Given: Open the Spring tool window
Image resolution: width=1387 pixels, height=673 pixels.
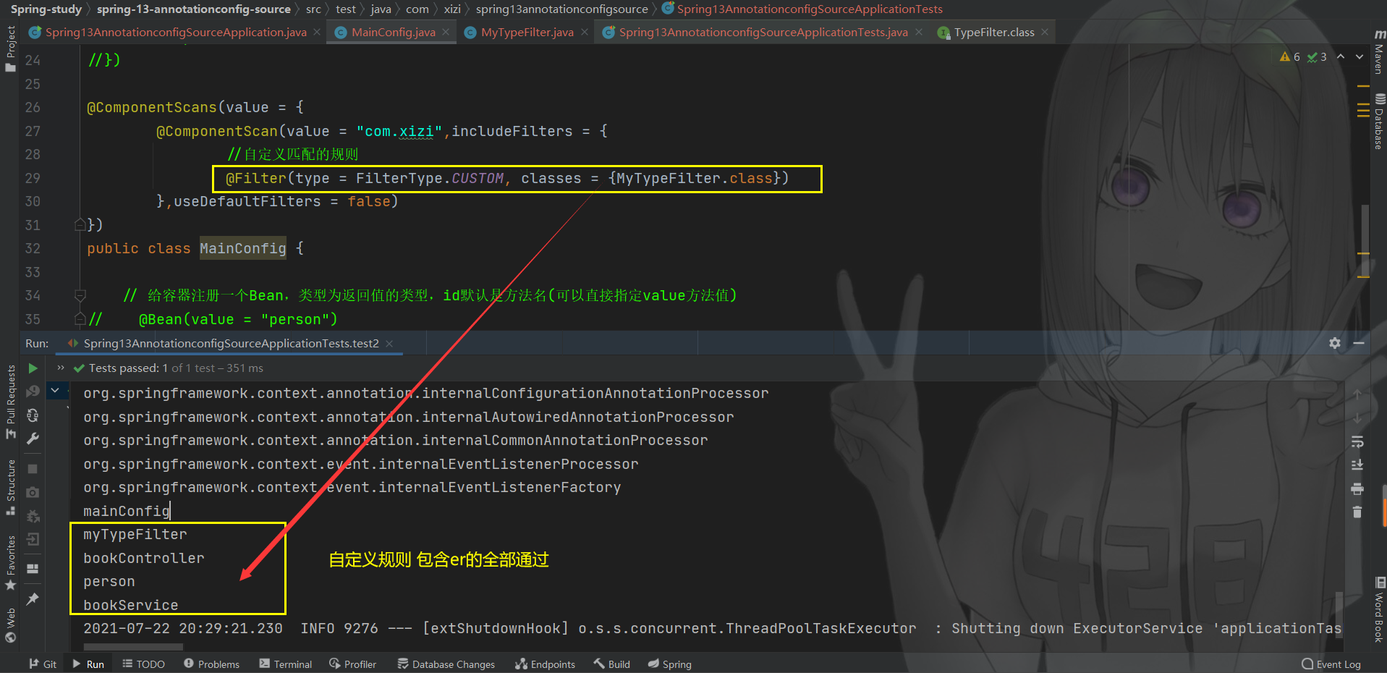Looking at the screenshot, I should (x=669, y=664).
